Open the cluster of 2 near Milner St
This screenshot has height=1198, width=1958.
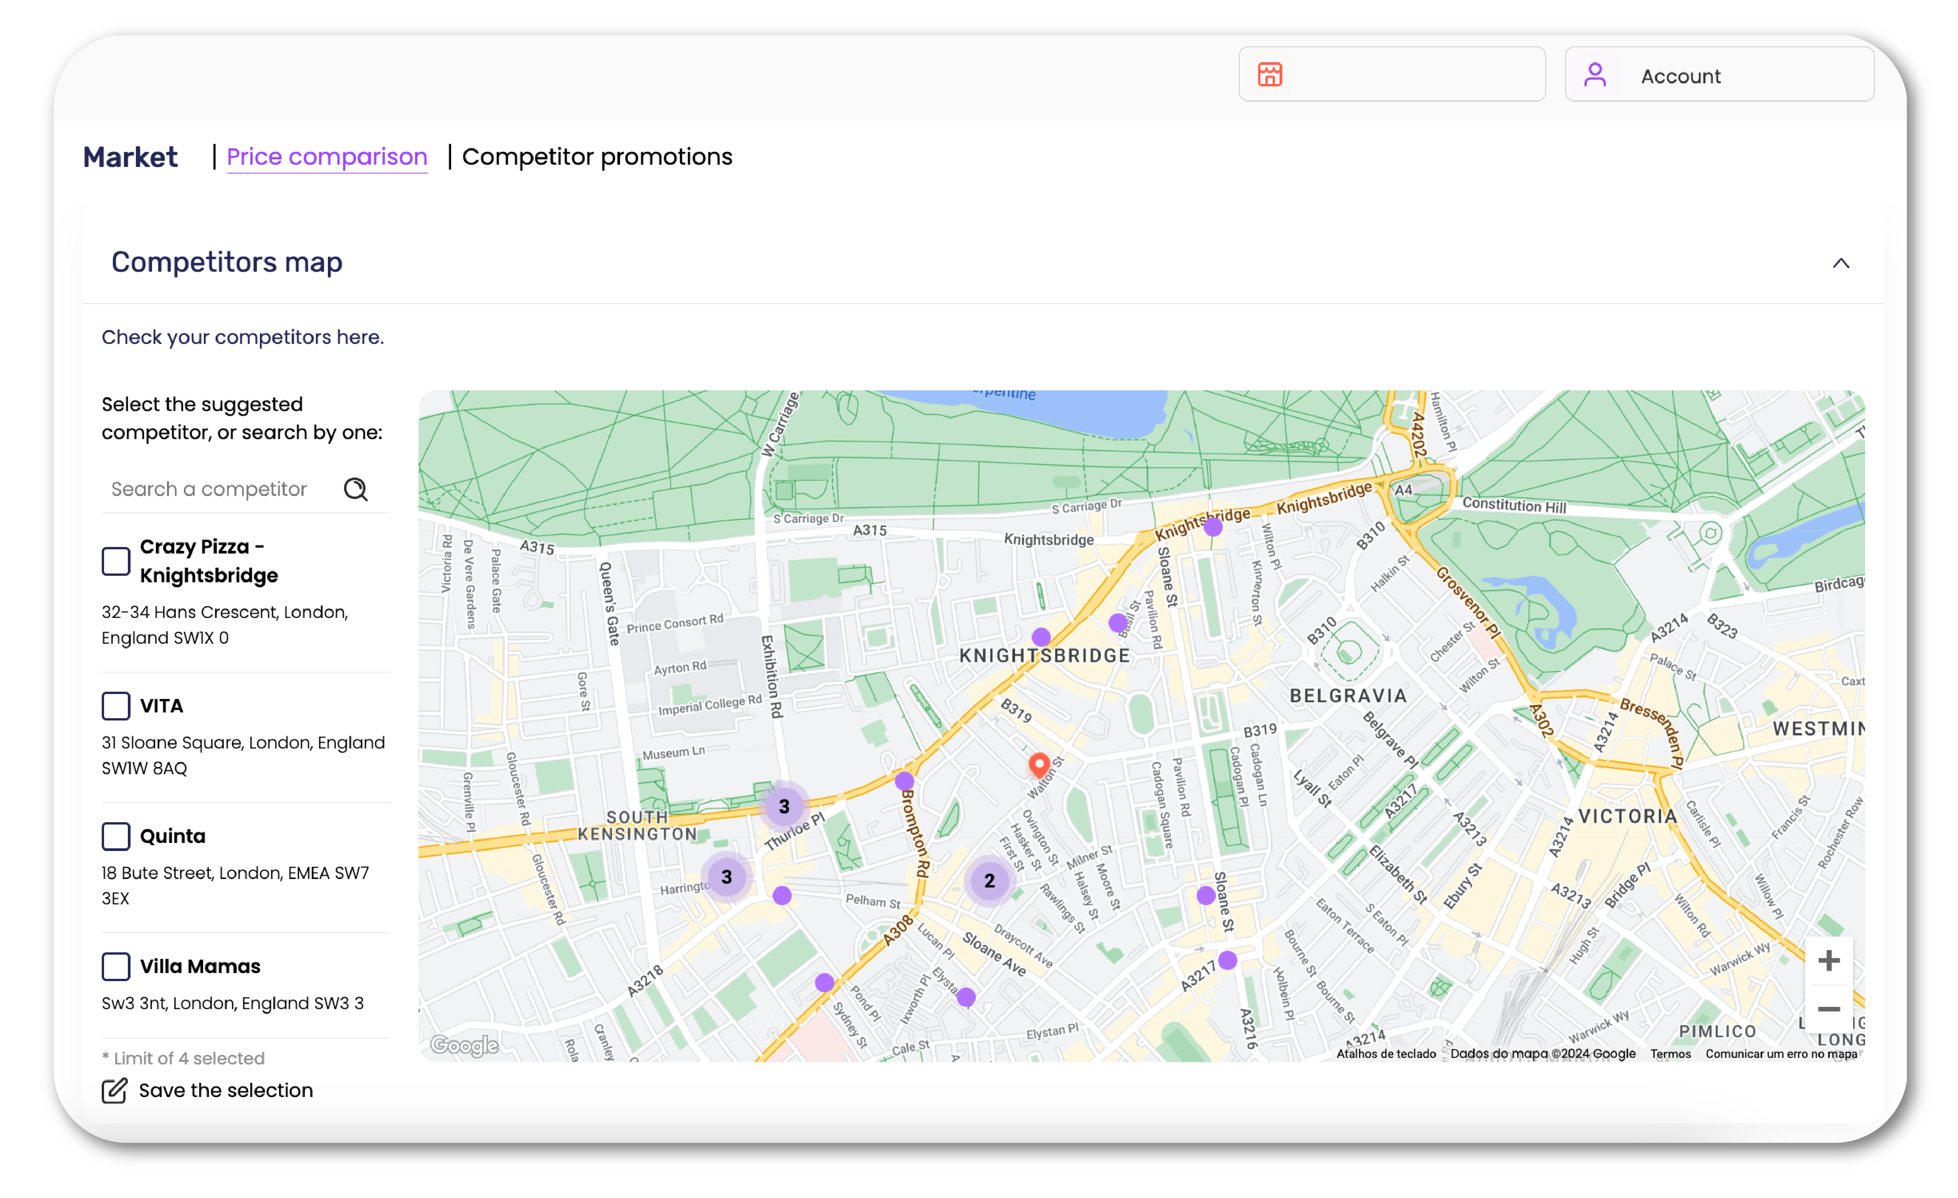[x=989, y=880]
